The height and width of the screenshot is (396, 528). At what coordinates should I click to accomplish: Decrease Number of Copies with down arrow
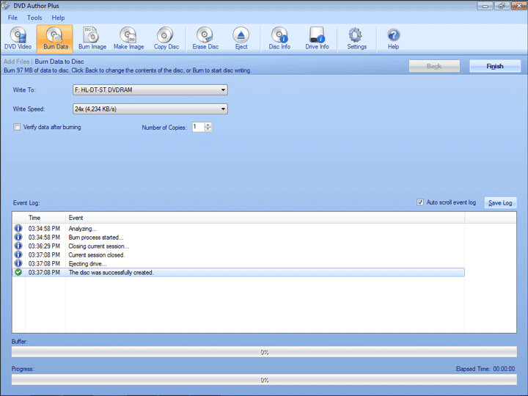tap(208, 129)
